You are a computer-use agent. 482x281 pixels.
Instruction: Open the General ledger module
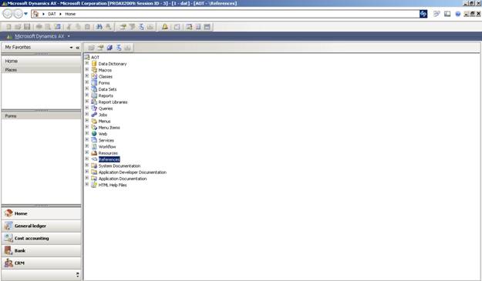pyautogui.click(x=42, y=226)
